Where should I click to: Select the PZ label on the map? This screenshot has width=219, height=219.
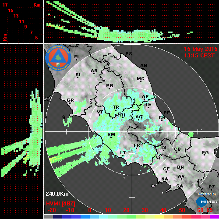click(x=212, y=187)
